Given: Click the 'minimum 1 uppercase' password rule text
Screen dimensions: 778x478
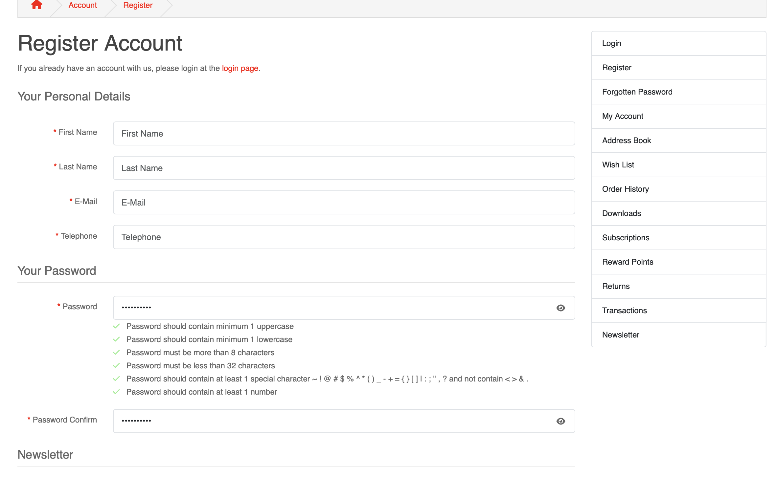Looking at the screenshot, I should [x=210, y=326].
